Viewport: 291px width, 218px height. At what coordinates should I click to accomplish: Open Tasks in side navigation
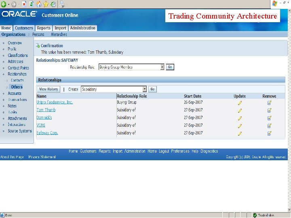click(13, 112)
